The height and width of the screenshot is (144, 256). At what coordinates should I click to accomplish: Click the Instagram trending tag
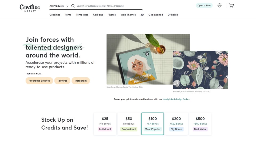click(81, 81)
